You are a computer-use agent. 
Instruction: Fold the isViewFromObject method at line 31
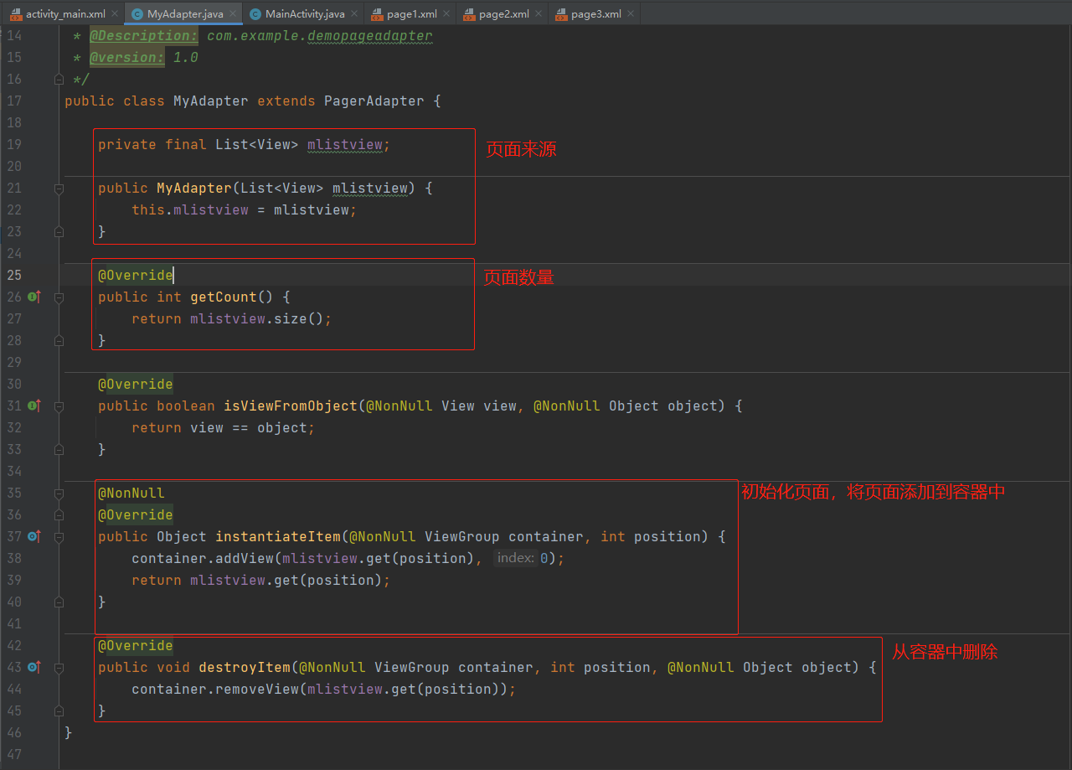(x=59, y=406)
